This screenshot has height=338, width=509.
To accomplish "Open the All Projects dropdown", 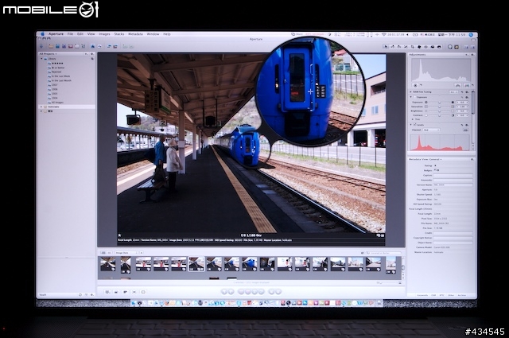I will 48,54.
